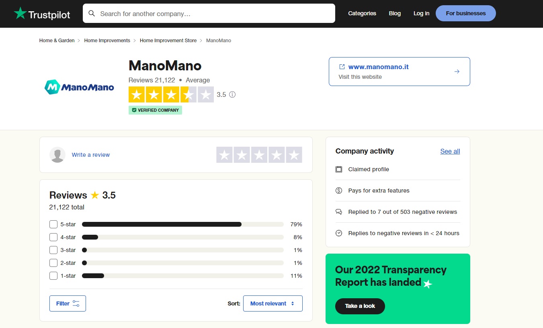Click the Transparency Report banner heading
The width and height of the screenshot is (543, 328).
click(x=391, y=276)
